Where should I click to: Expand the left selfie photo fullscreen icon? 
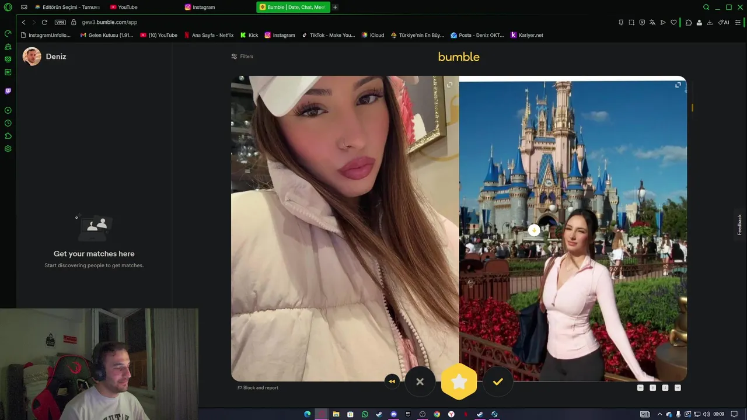449,85
